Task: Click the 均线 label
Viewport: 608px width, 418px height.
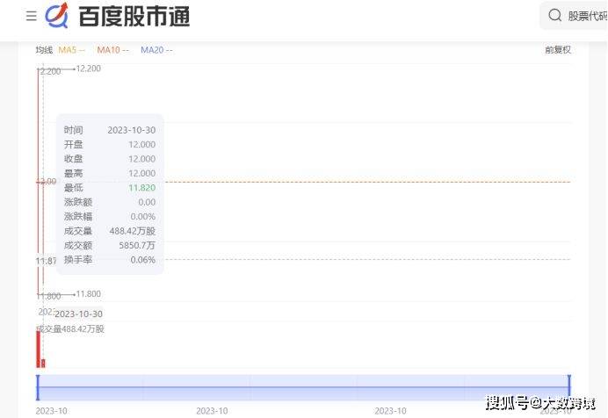Action: click(44, 50)
